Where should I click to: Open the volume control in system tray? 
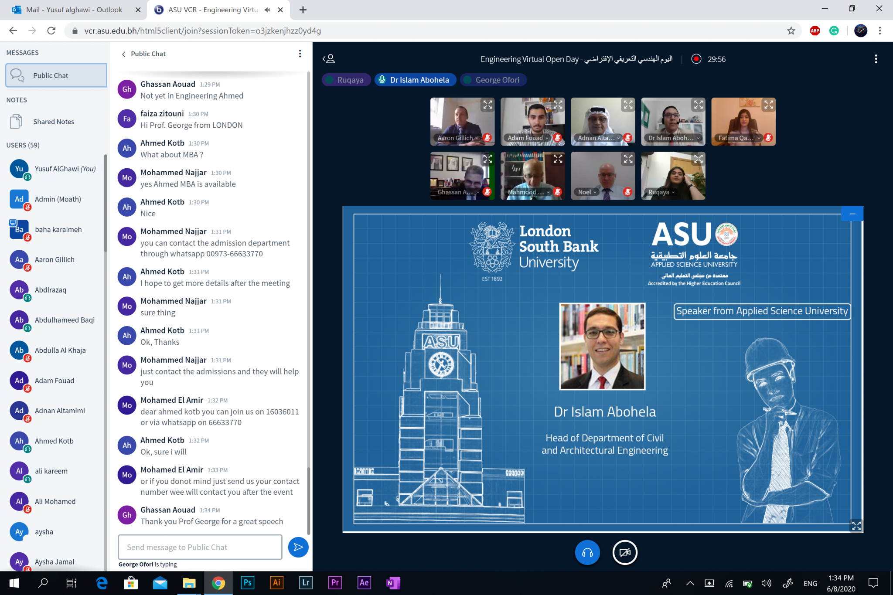[766, 583]
